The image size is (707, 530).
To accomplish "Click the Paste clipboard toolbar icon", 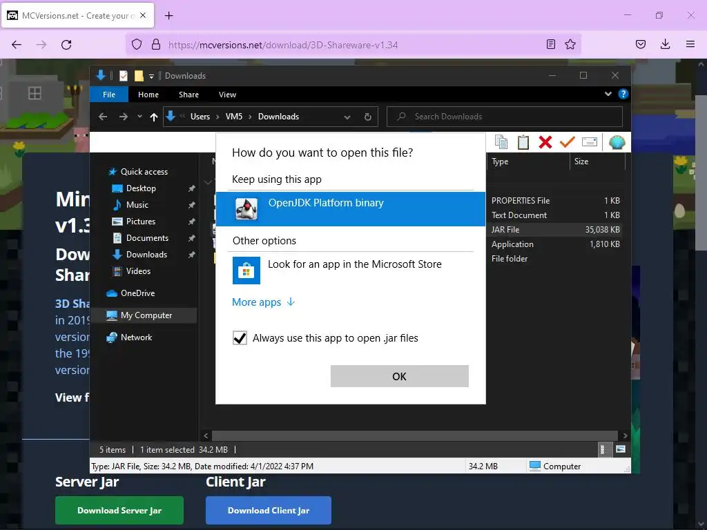I will tap(523, 142).
